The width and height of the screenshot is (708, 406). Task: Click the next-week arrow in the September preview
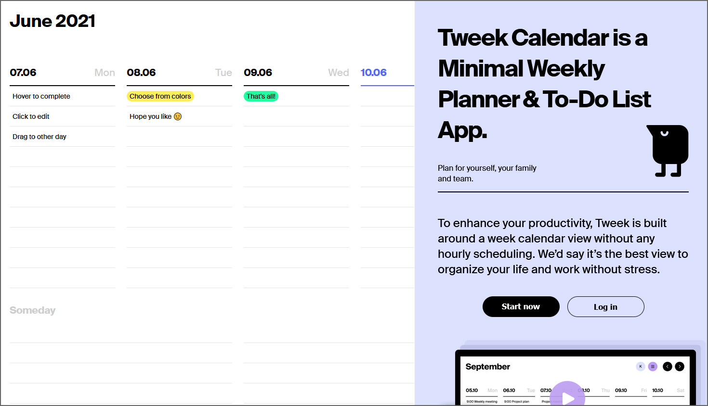pos(680,366)
